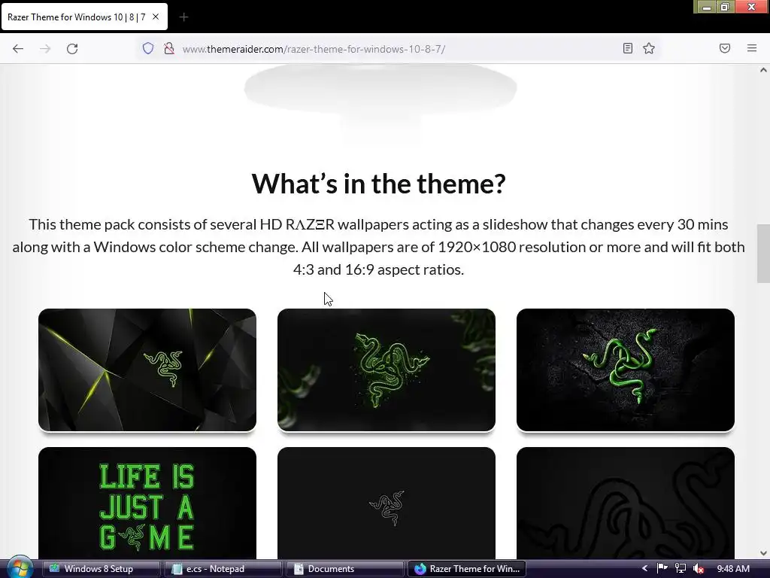Screen dimensions: 770x578
Task: Click the What's in the theme? heading
Action: [379, 184]
